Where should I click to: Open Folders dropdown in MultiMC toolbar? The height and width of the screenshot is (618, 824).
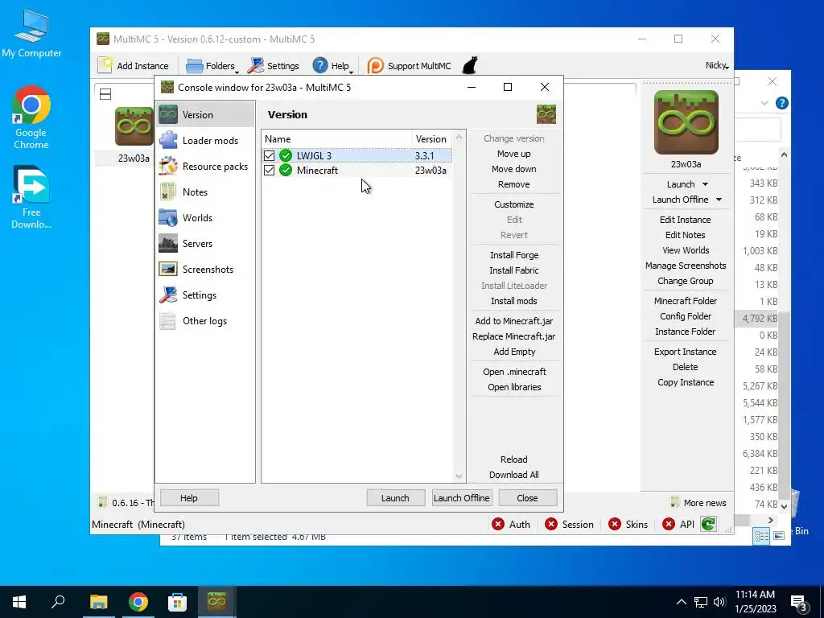tap(212, 66)
